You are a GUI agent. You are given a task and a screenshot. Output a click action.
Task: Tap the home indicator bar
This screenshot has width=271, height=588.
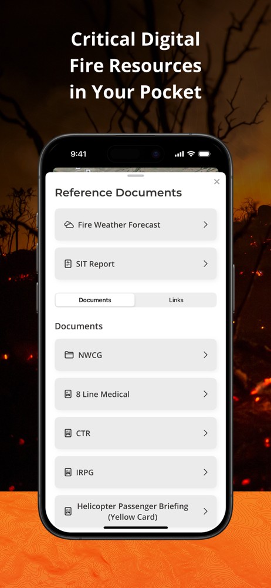(135, 527)
